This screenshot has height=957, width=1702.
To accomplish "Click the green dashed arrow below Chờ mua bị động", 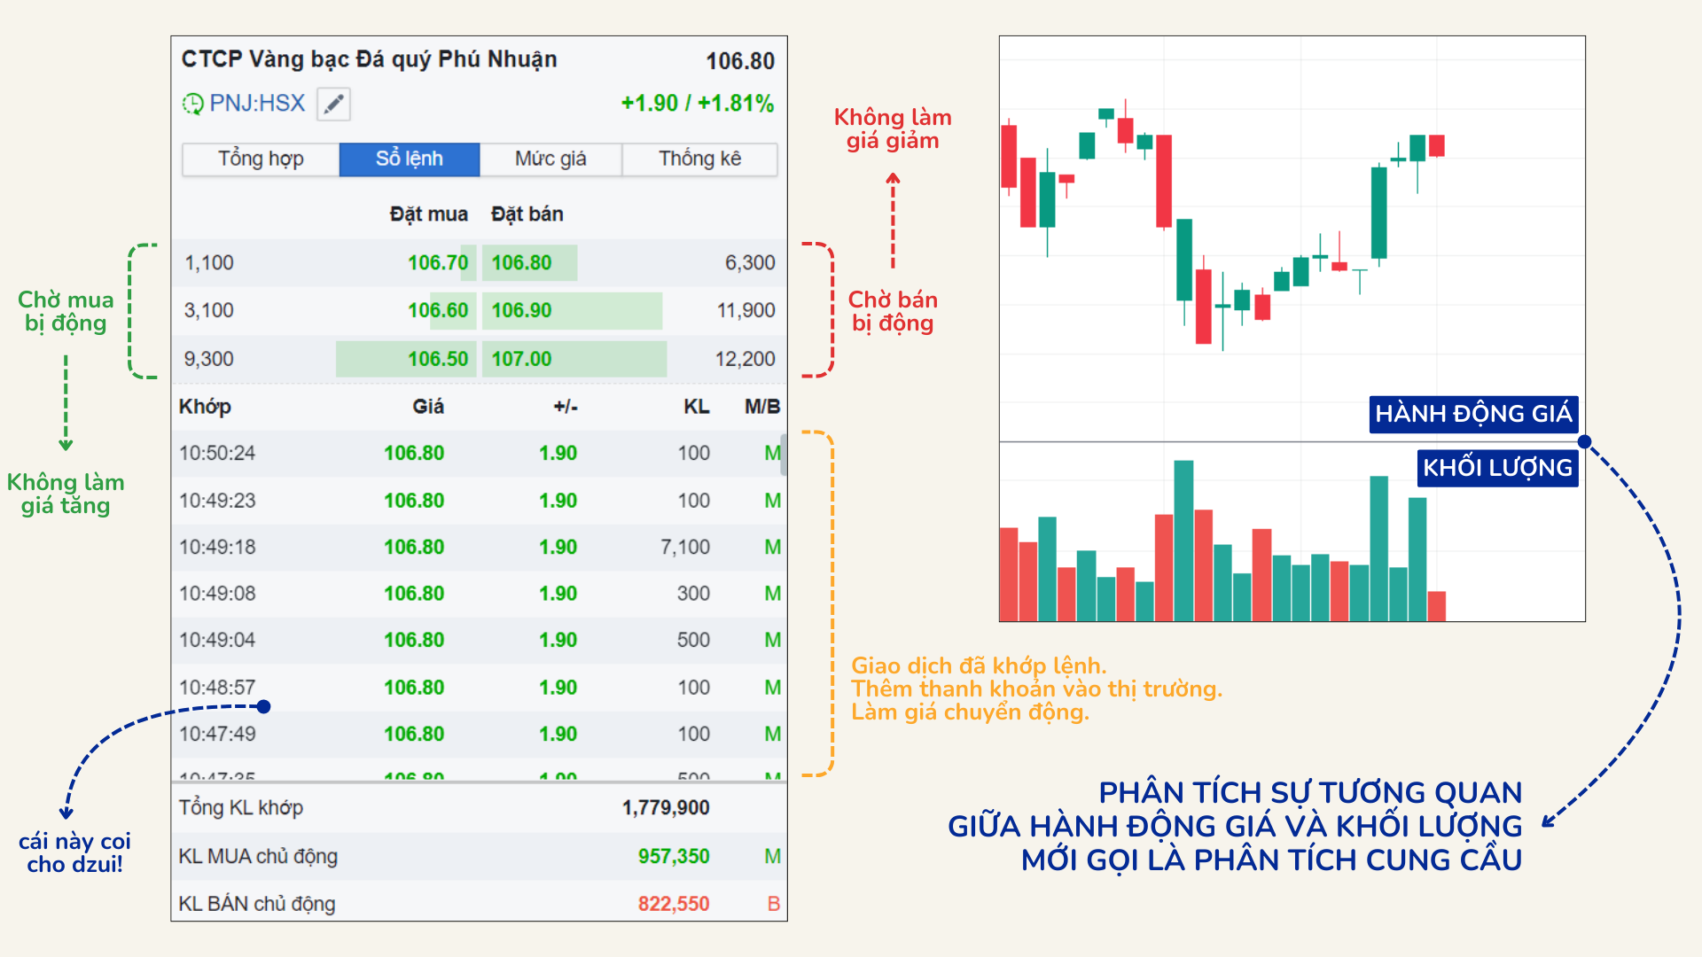I will 66,403.
